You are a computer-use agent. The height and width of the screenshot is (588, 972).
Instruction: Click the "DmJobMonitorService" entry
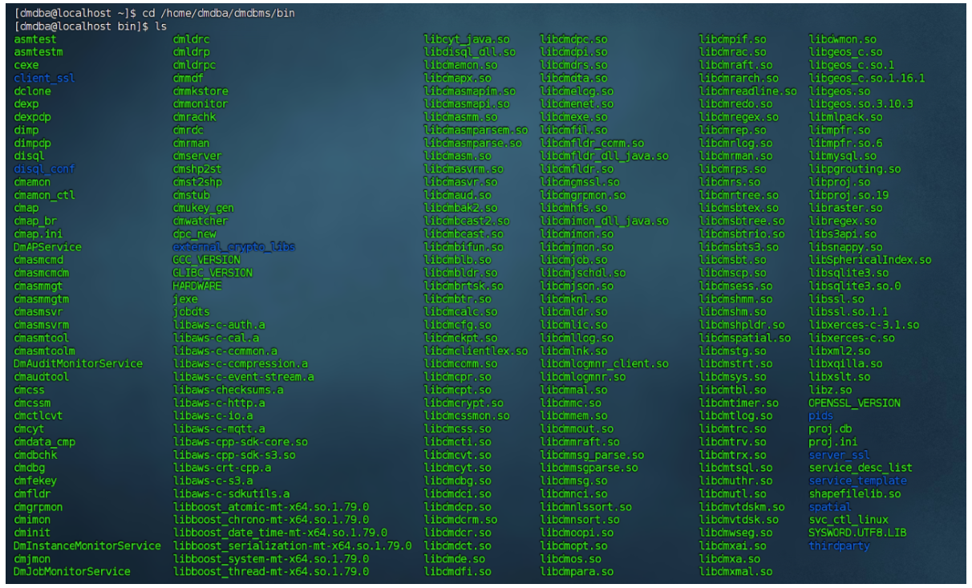(72, 571)
